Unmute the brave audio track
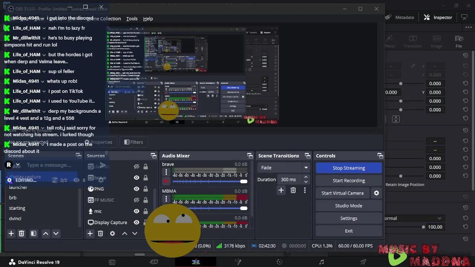Screen dimensions: 475x267 tap(166, 181)
